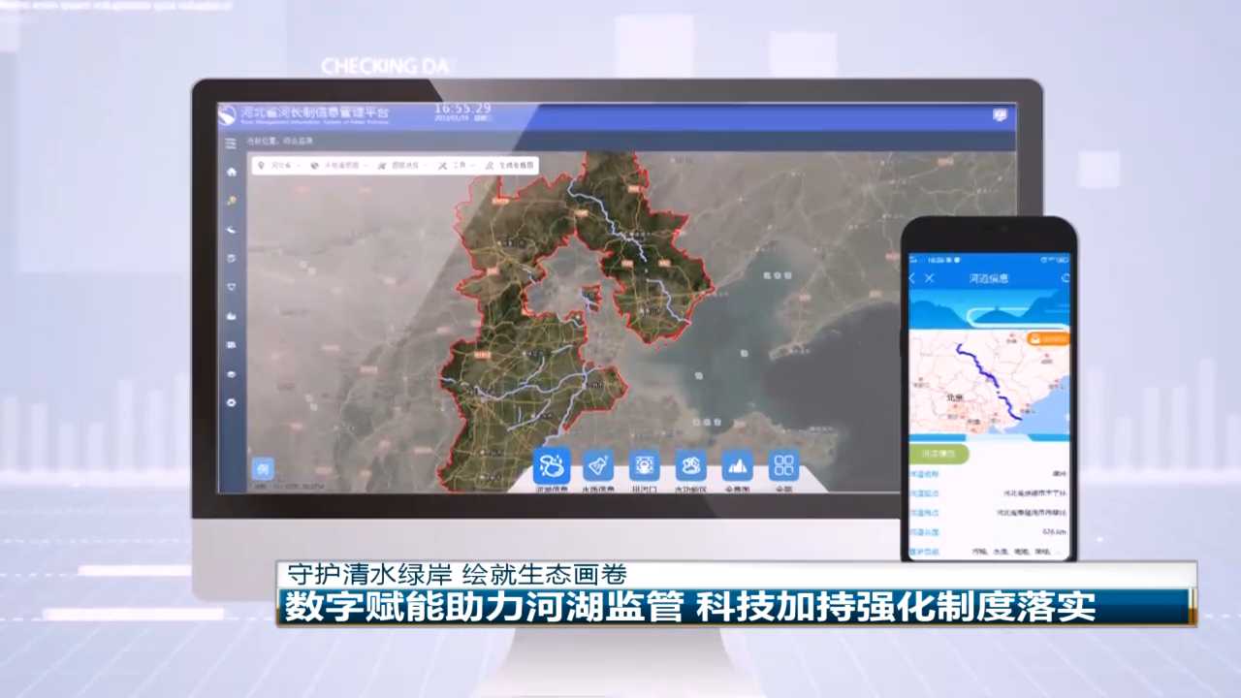The image size is (1241, 698).
Task: Open the 河湖信息 river-lake info icon
Action: pos(552,466)
